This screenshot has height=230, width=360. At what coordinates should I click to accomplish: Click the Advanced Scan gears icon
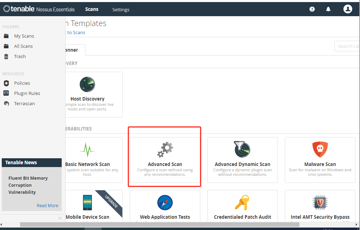click(x=165, y=149)
